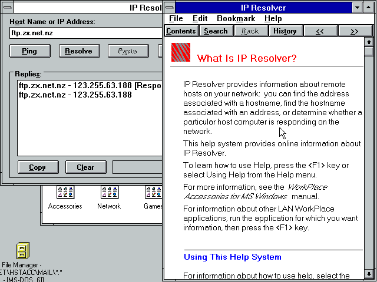Click the History button
This screenshot has width=377, height=282.
(285, 31)
